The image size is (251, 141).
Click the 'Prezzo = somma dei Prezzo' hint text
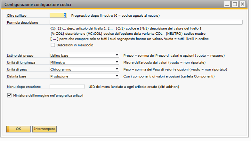174,56
